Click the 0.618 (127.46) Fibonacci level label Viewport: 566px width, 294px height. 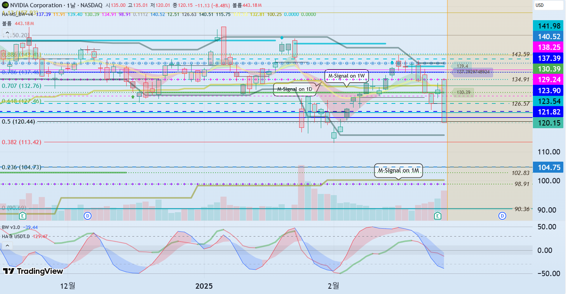[x=21, y=102]
